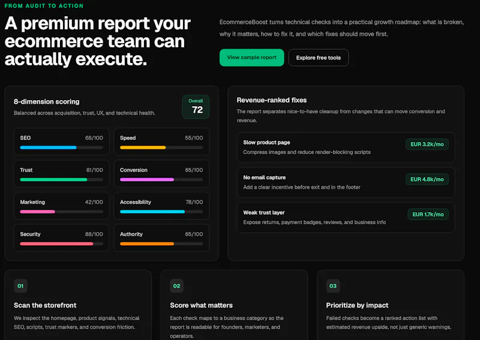Viewport: 480px width, 340px height.
Task: Click the Marketing progress bar
Action: point(62,212)
